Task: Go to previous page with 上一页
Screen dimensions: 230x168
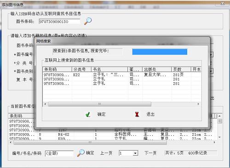Action: coord(106,153)
